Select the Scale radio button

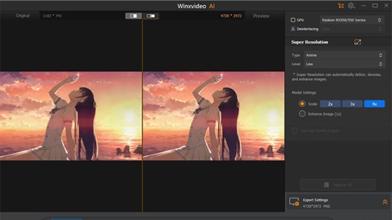tap(302, 104)
